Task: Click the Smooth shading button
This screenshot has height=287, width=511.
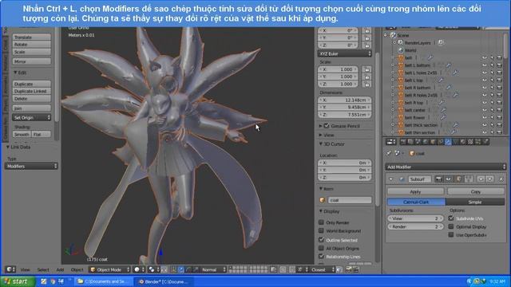Action: [x=22, y=134]
